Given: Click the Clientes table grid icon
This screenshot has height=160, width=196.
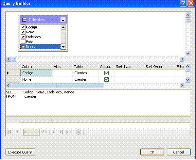Looking at the screenshot, I should (x=24, y=20).
